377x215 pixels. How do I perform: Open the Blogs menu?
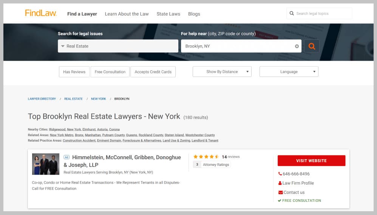pos(194,14)
